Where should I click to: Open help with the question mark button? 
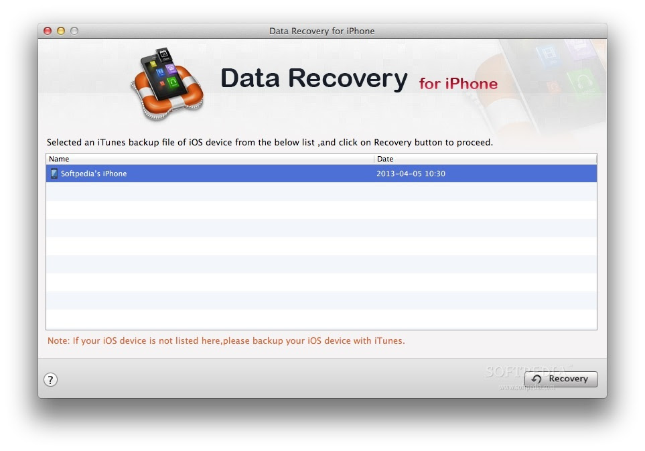[51, 379]
